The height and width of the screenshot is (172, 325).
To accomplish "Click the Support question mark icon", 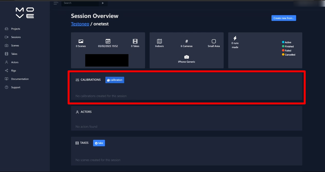I will click(x=6, y=87).
